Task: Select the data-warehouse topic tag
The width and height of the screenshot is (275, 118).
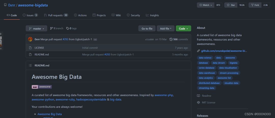Action: coord(207,73)
